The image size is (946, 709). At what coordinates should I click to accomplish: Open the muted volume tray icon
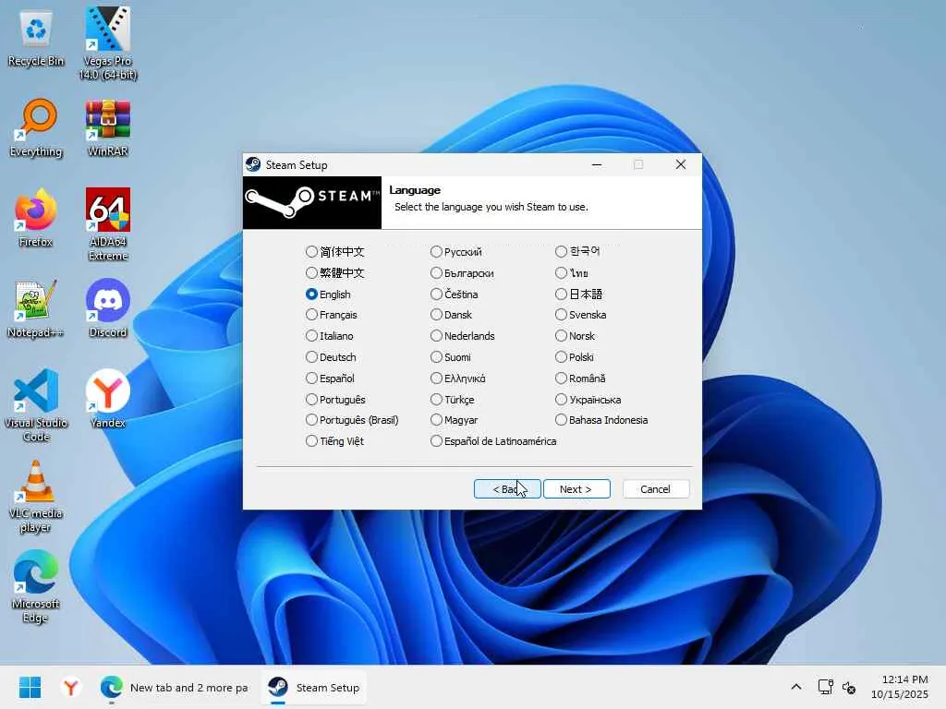coord(849,687)
